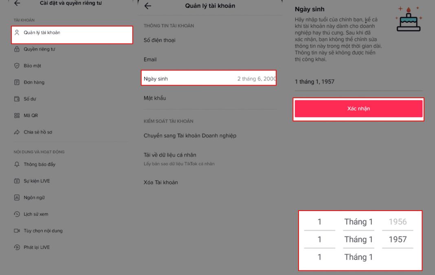Click the Sự kiện LIVE calendar icon
Image resolution: width=435 pixels, height=275 pixels.
(17, 181)
